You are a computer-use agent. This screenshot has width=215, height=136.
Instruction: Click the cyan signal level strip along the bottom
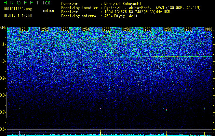click(x=109, y=135)
